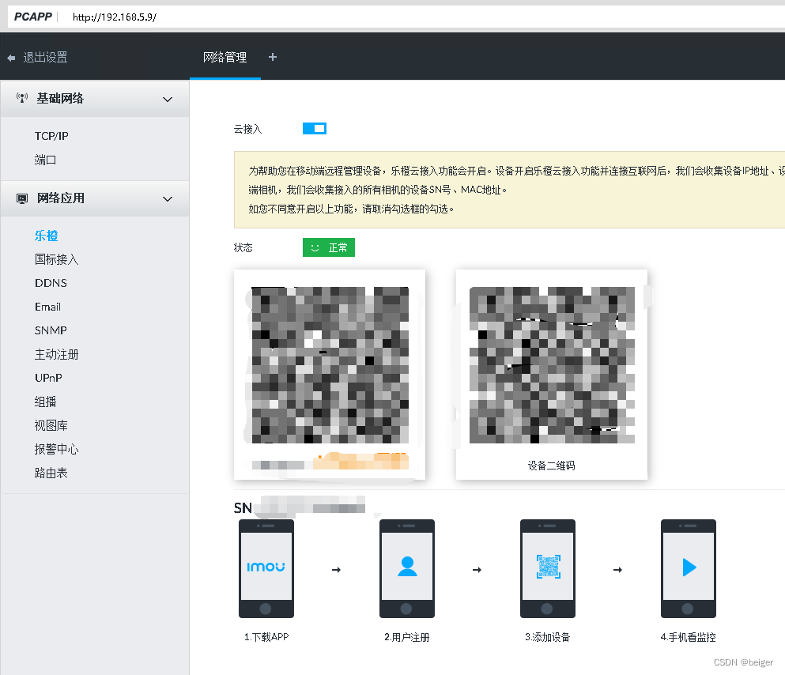Add a new tab with the plus icon

pos(273,57)
